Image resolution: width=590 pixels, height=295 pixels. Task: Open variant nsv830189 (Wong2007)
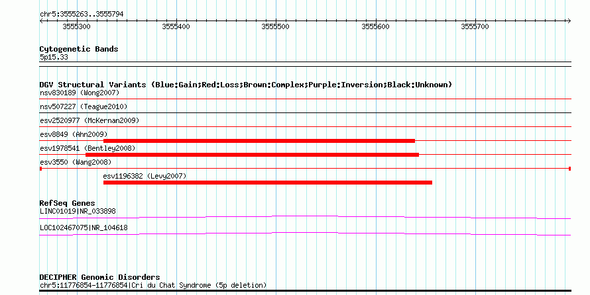click(x=80, y=93)
